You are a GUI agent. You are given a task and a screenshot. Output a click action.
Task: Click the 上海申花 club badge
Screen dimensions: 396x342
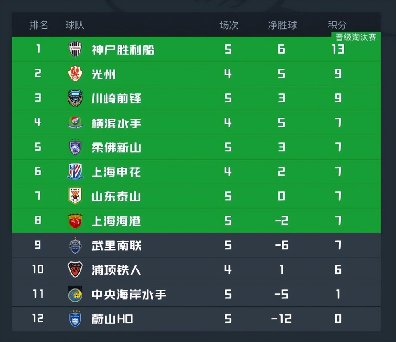coord(75,171)
